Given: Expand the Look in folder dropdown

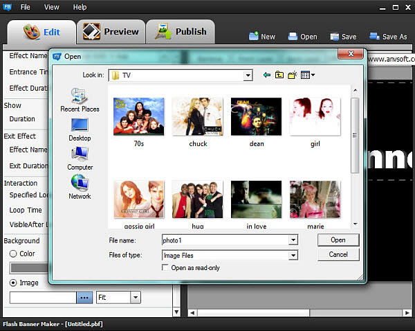Looking at the screenshot, I should [x=248, y=75].
